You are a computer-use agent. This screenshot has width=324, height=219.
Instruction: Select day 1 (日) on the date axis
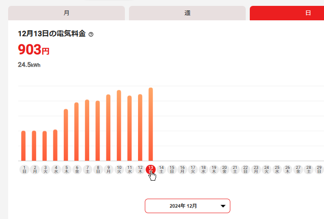point(24,169)
